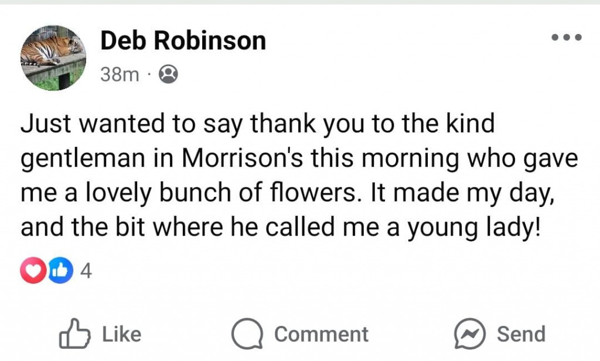Click the thumbs-up outline Like icon
The width and height of the screenshot is (600, 361).
coord(74,334)
